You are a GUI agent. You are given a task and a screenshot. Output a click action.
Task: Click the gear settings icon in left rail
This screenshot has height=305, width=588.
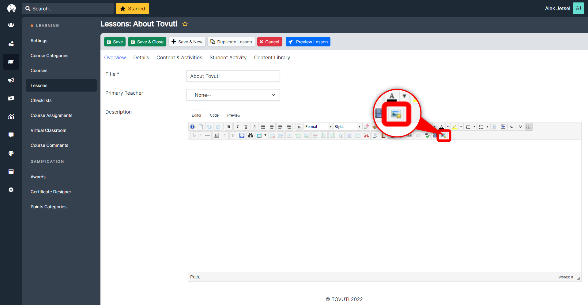(11, 190)
